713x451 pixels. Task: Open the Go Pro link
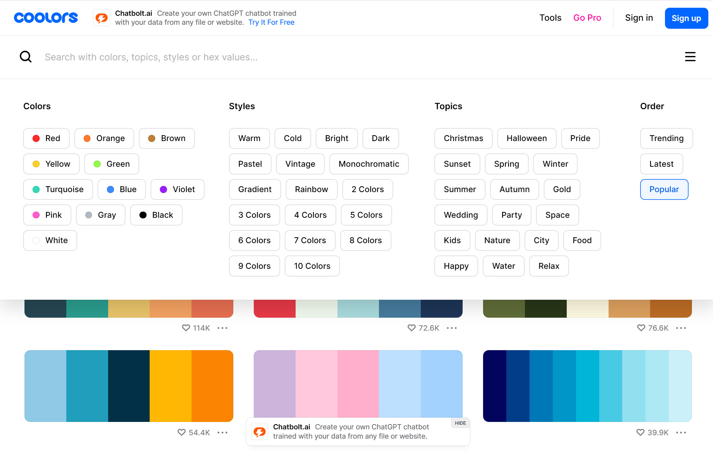point(587,18)
